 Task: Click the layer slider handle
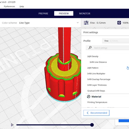92,125
